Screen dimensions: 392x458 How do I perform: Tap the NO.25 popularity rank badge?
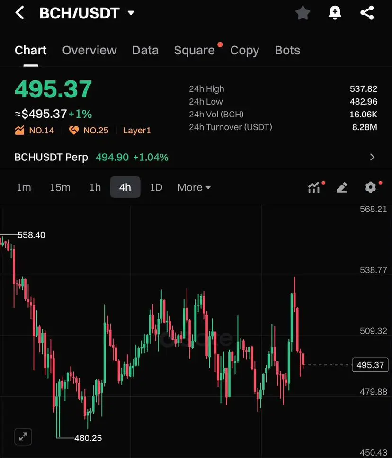[89, 130]
